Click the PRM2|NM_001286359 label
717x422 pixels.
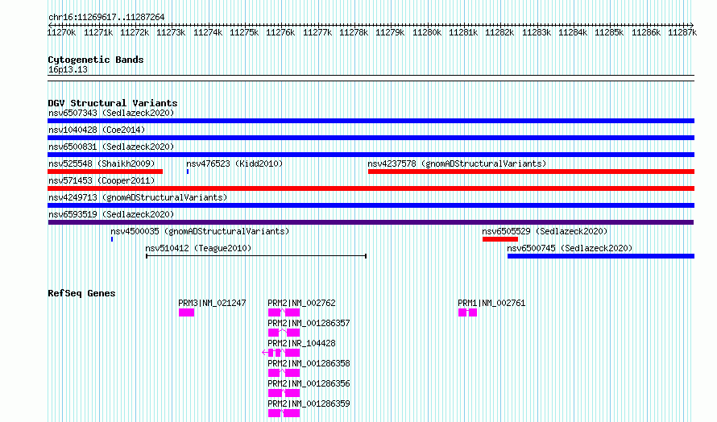point(309,403)
